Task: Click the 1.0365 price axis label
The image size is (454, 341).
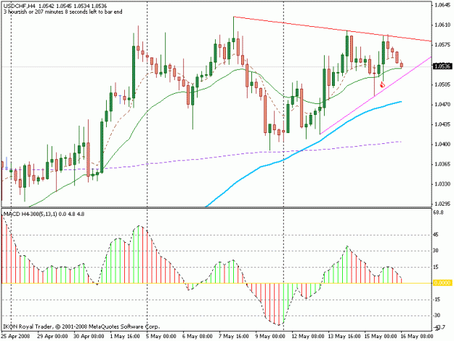Action: [442, 164]
